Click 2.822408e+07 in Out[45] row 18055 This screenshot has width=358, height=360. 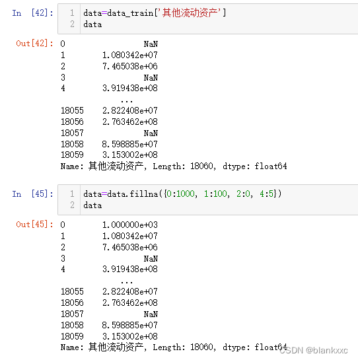(x=130, y=291)
